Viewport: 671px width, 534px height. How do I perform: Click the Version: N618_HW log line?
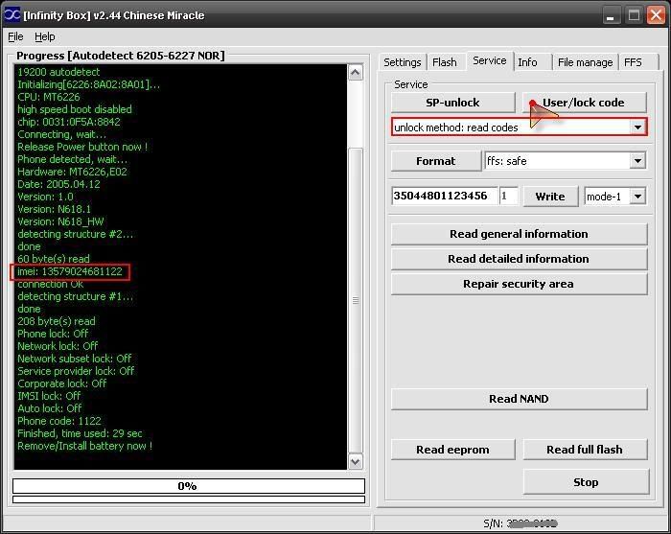point(60,221)
